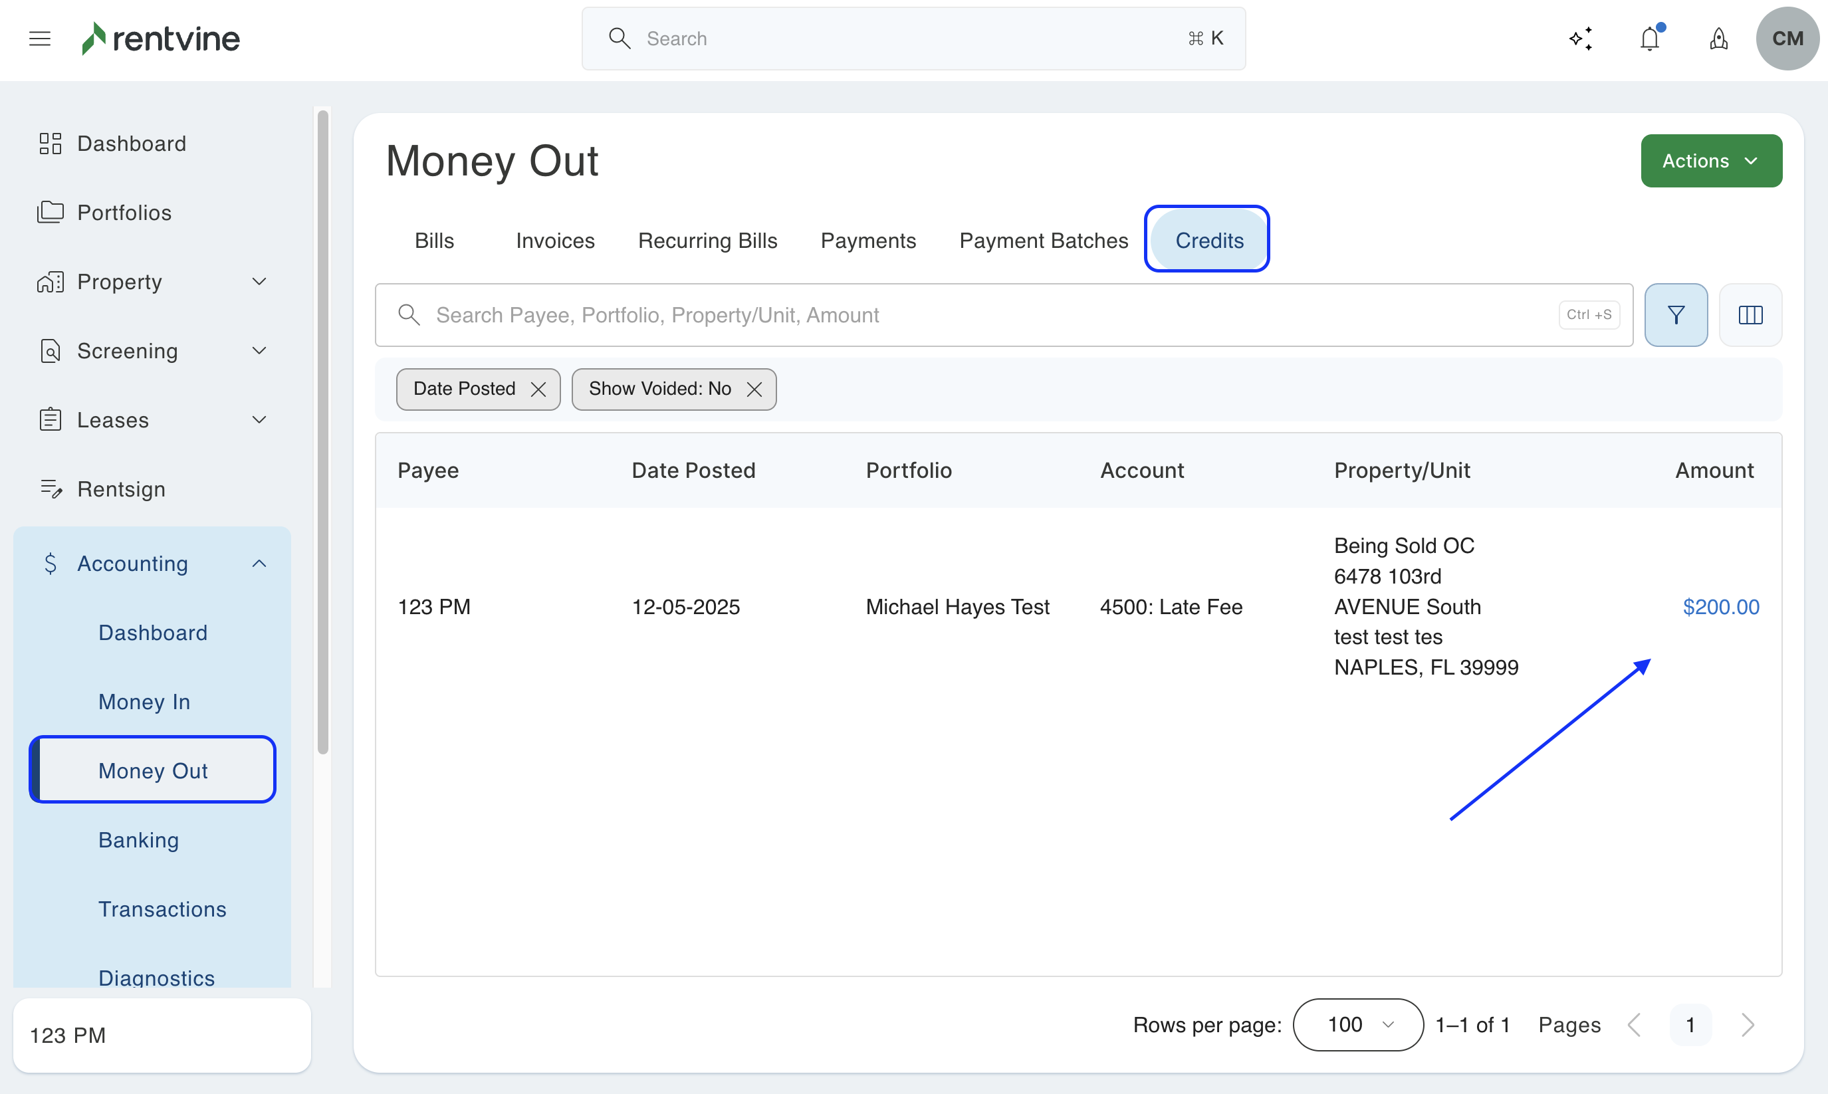Open the hamburger menu icon
Viewport: 1828px width, 1094px height.
pos(40,39)
